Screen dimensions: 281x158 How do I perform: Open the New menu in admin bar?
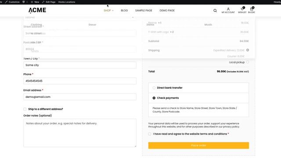[x=35, y=2]
